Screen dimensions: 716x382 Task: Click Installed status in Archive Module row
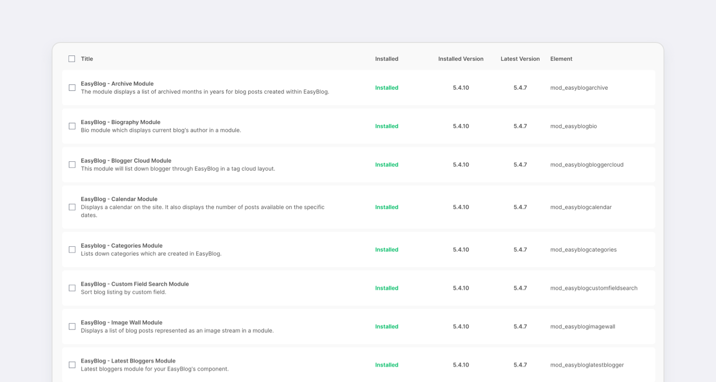tap(387, 88)
